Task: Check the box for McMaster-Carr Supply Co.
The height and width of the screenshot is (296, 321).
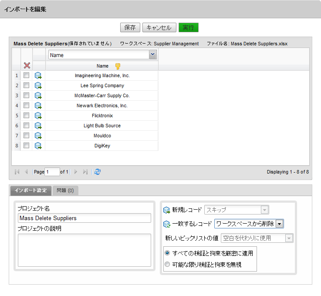Action: click(27, 95)
